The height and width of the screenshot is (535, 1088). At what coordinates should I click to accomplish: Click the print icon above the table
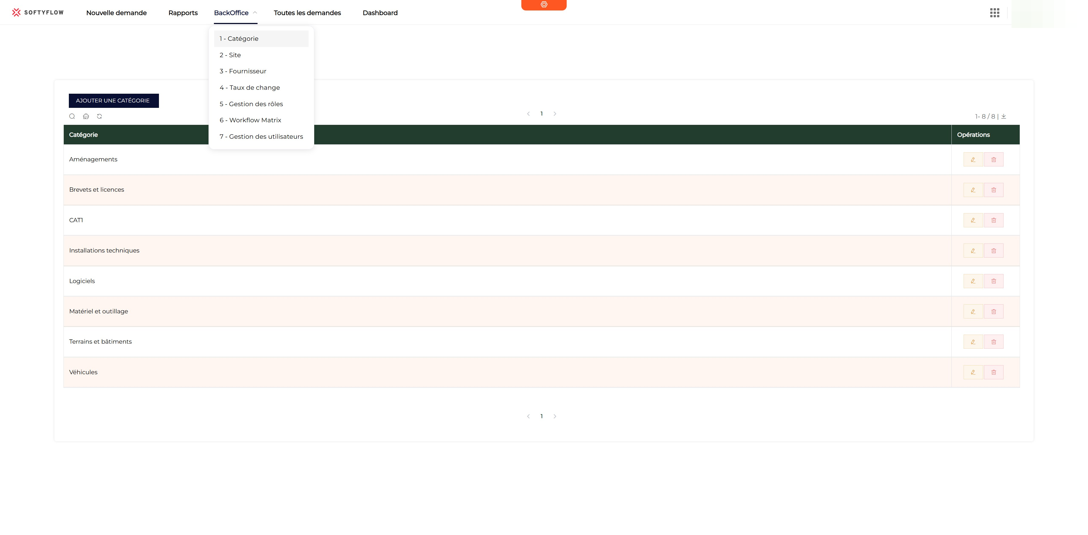[x=86, y=116]
